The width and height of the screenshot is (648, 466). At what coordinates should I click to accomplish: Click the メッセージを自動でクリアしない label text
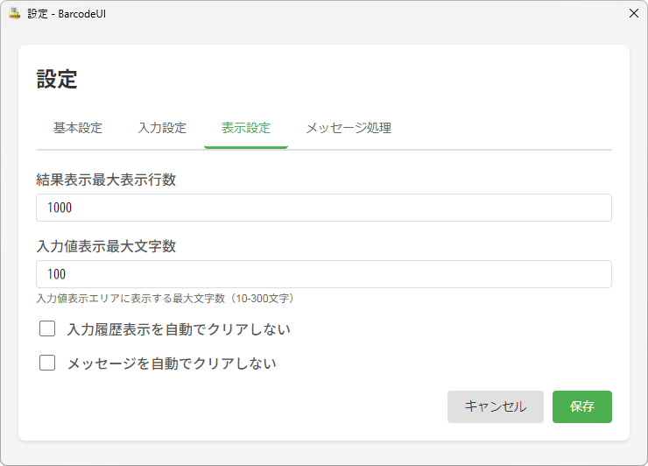click(172, 364)
